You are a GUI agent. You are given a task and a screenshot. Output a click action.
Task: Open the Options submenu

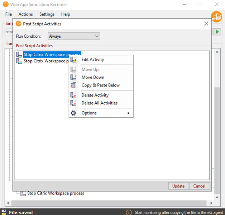(101, 113)
